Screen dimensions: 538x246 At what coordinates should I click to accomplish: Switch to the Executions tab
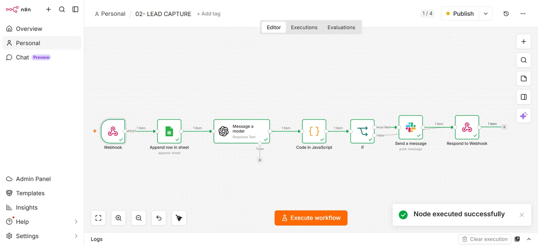[x=304, y=28]
